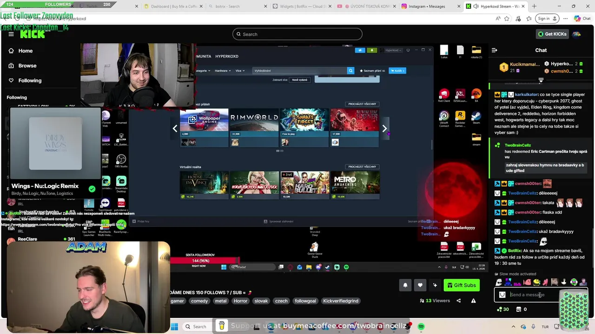Click next arrow on Steam game carousel
The width and height of the screenshot is (595, 334).
click(384, 128)
